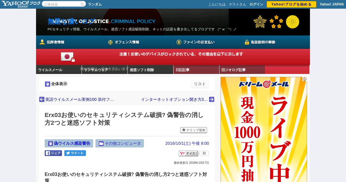
Task: Click the person icon beside 犯罪者情報
Action: 42,42
